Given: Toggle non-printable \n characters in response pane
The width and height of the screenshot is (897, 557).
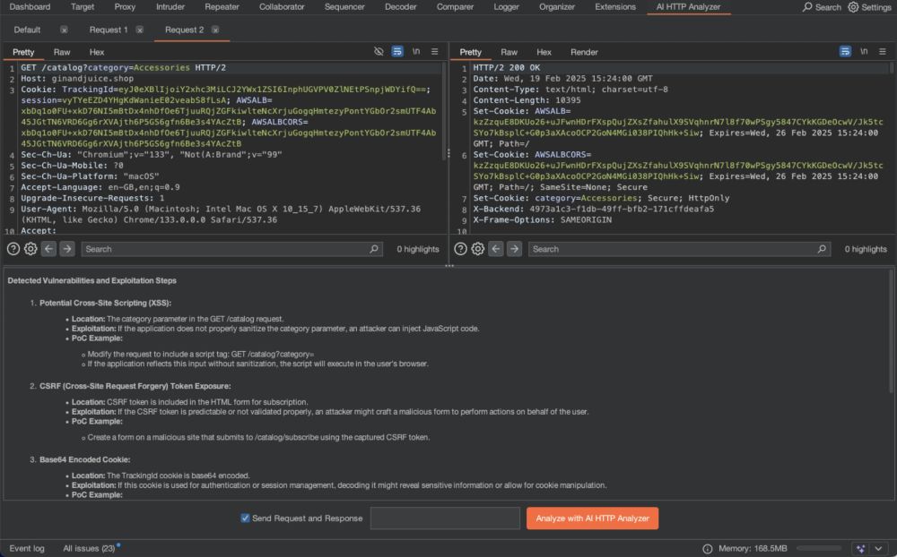Looking at the screenshot, I should [864, 51].
